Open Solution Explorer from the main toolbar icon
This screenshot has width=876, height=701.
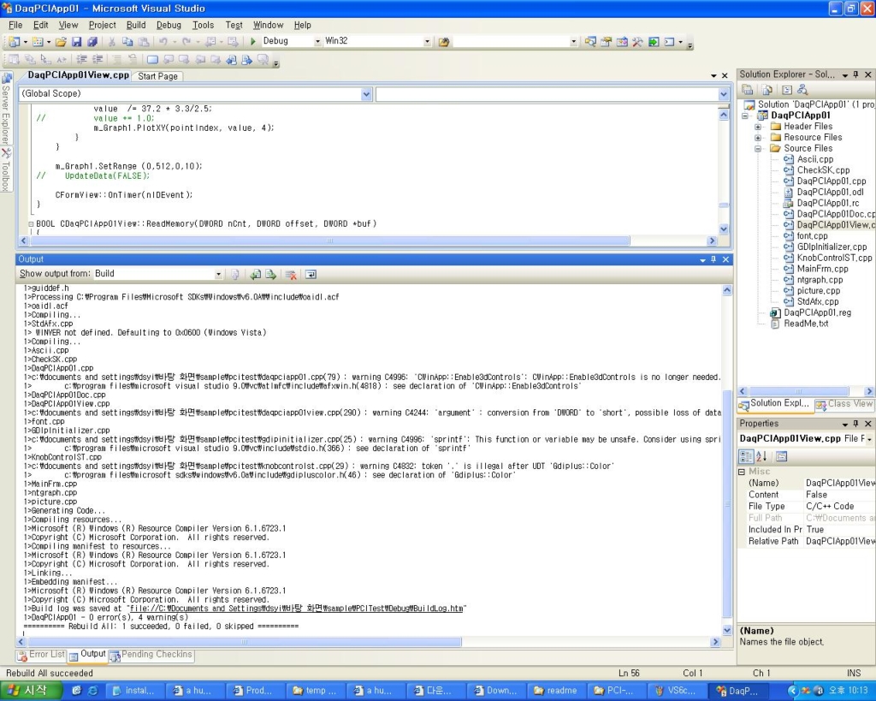[x=590, y=42]
